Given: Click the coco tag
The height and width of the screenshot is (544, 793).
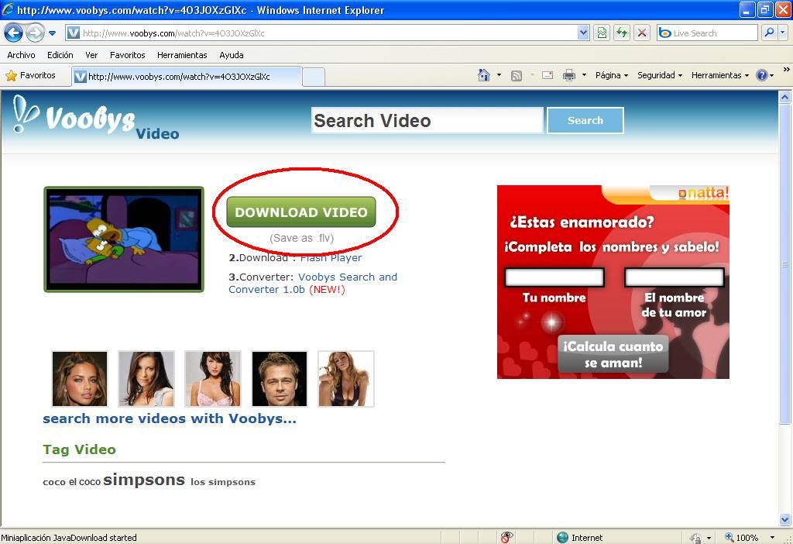Looking at the screenshot, I should [54, 482].
